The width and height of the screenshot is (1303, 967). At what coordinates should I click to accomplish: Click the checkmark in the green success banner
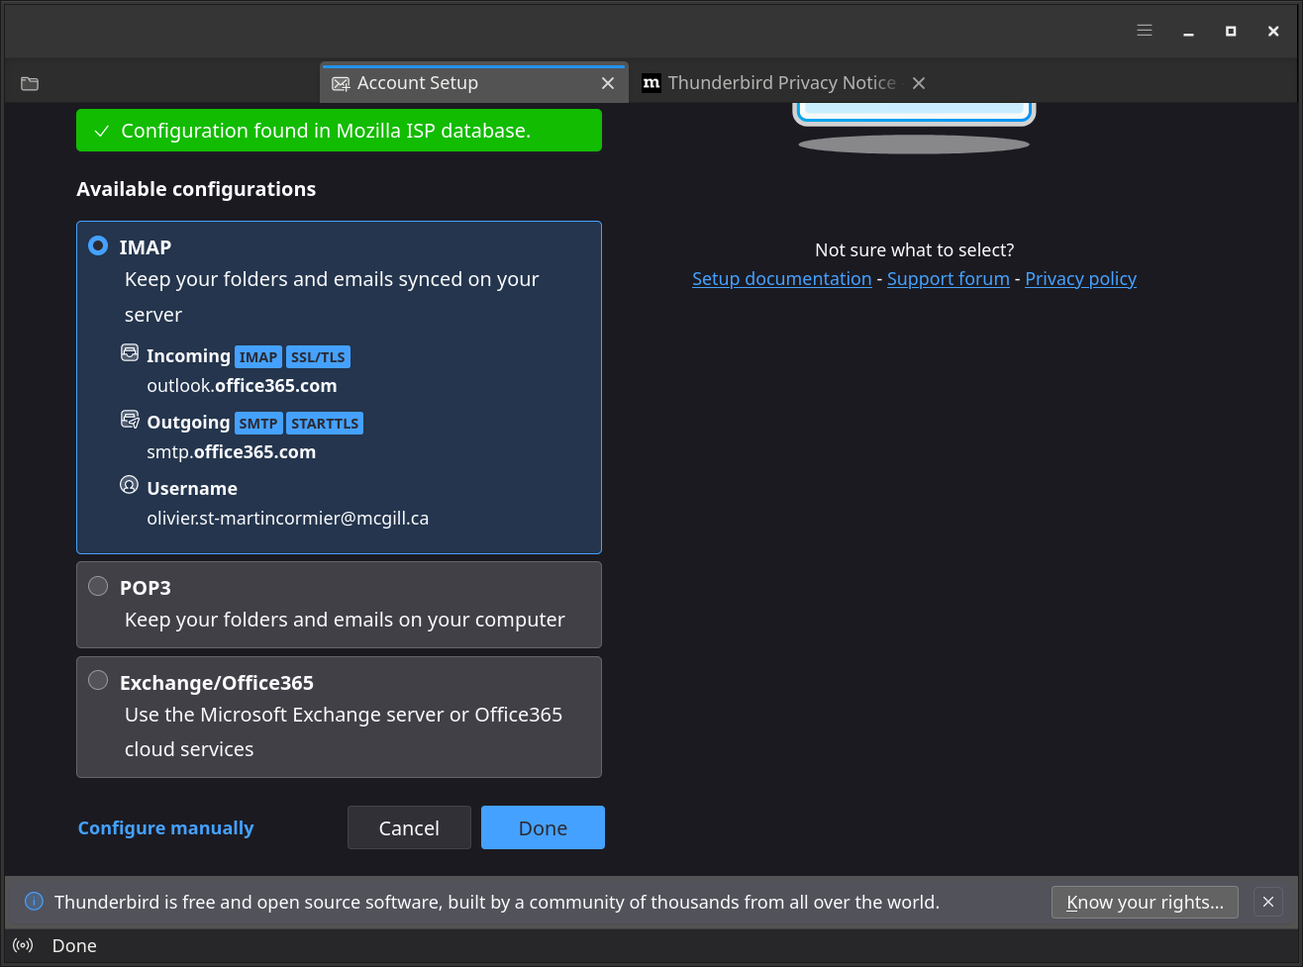pyautogui.click(x=100, y=131)
